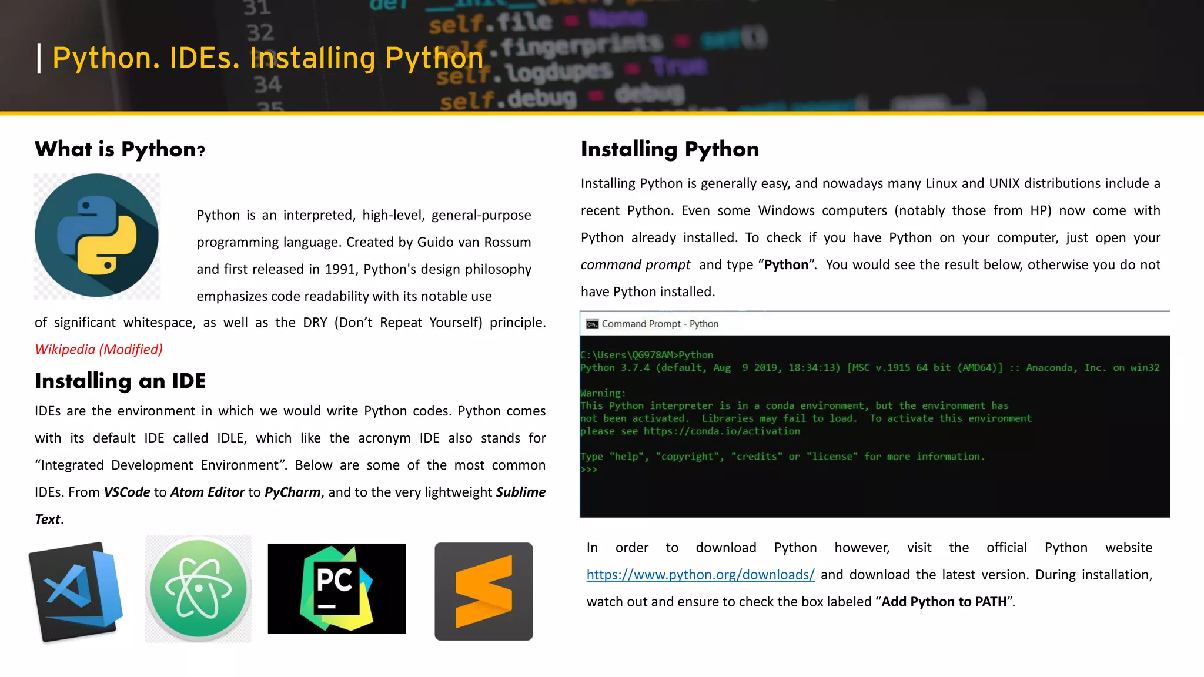Click the italic "command prompt" phrase
Image resolution: width=1204 pixels, height=677 pixels.
pyautogui.click(x=636, y=264)
